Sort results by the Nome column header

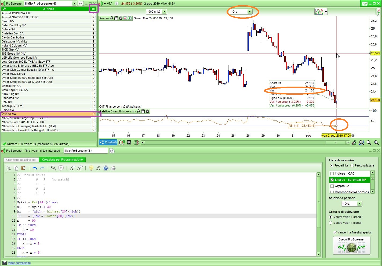(48, 9)
